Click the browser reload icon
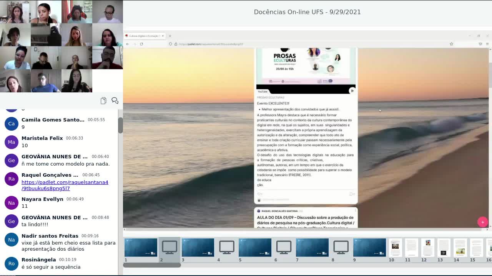492x276 pixels. point(141,44)
